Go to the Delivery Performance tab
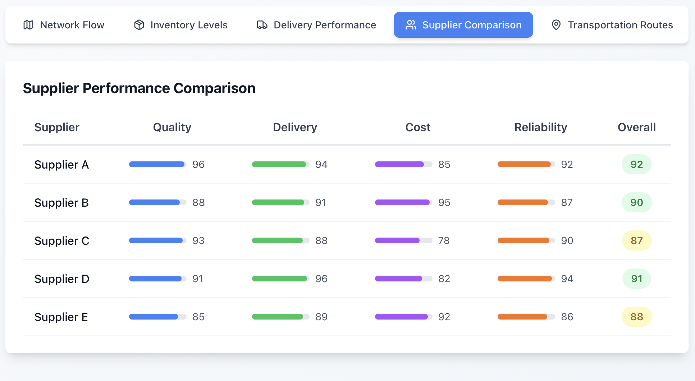The width and height of the screenshot is (695, 381). point(316,25)
